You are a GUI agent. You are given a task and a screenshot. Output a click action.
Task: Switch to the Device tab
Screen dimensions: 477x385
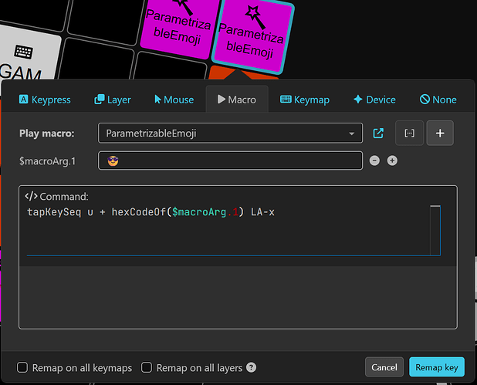374,100
